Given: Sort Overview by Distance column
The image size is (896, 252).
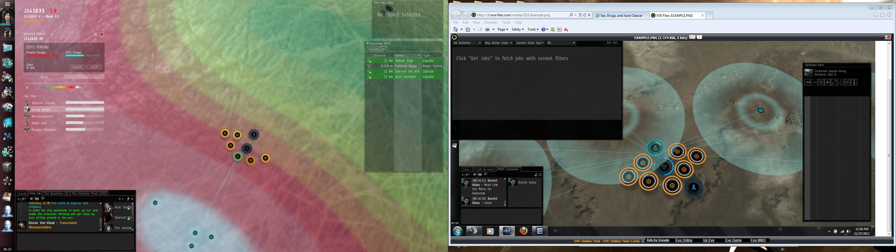Looking at the screenshot, I should click(382, 56).
